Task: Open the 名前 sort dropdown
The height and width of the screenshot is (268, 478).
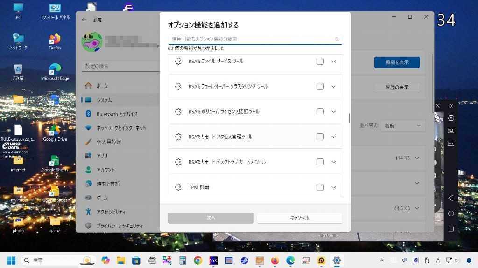Action: click(x=402, y=125)
